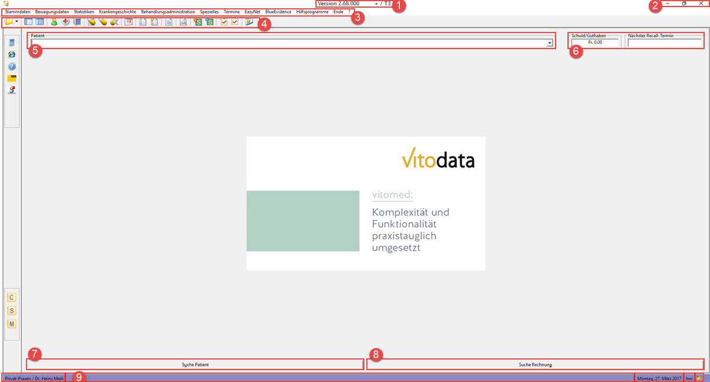Open the Spezielles menu
The width and height of the screenshot is (710, 382).
209,12
